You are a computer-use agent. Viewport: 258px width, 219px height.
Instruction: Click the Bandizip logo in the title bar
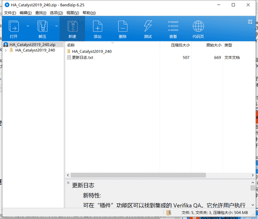(x=7, y=5)
